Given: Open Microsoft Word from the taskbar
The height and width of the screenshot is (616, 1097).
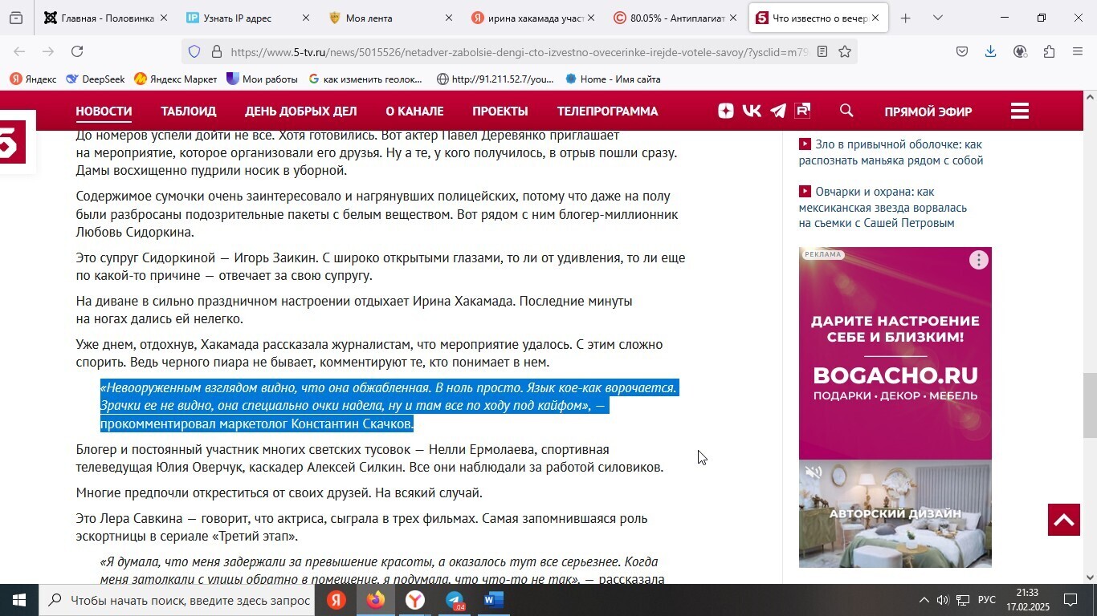Looking at the screenshot, I should coord(493,600).
